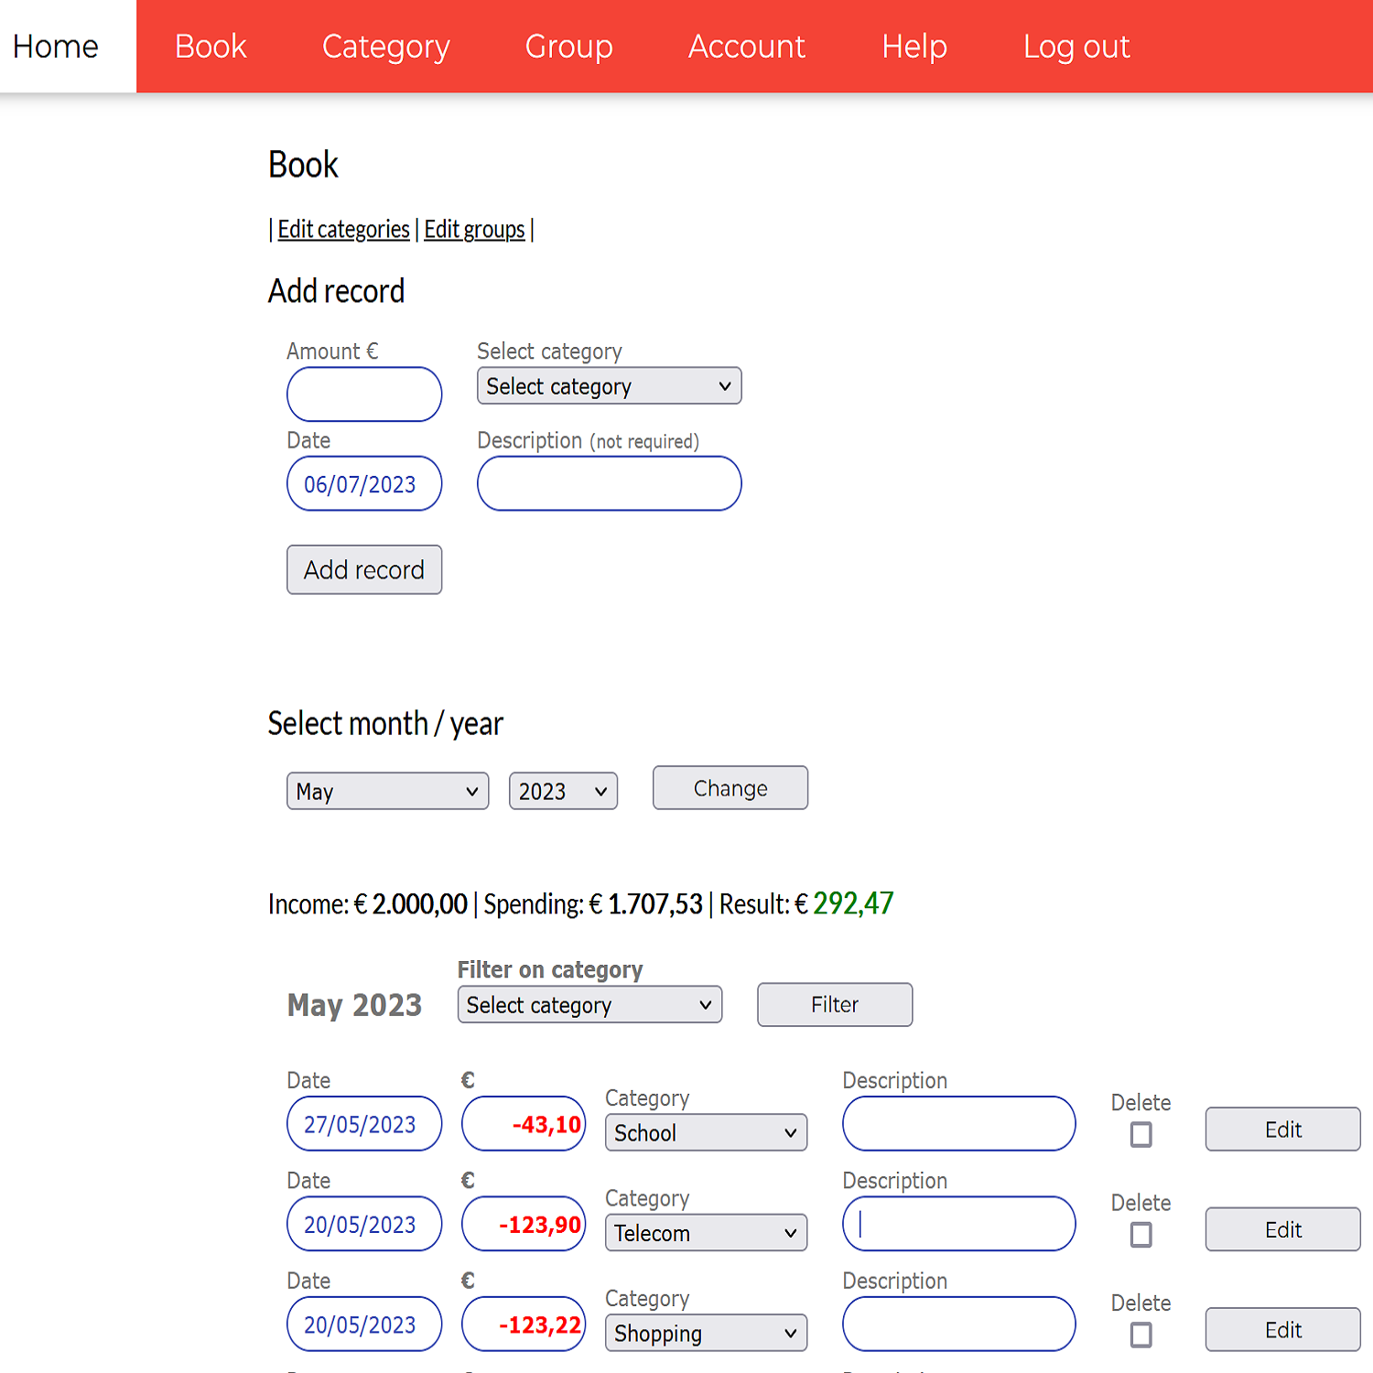Expand Select category dropdown in Add record
The image size is (1373, 1373).
point(609,386)
